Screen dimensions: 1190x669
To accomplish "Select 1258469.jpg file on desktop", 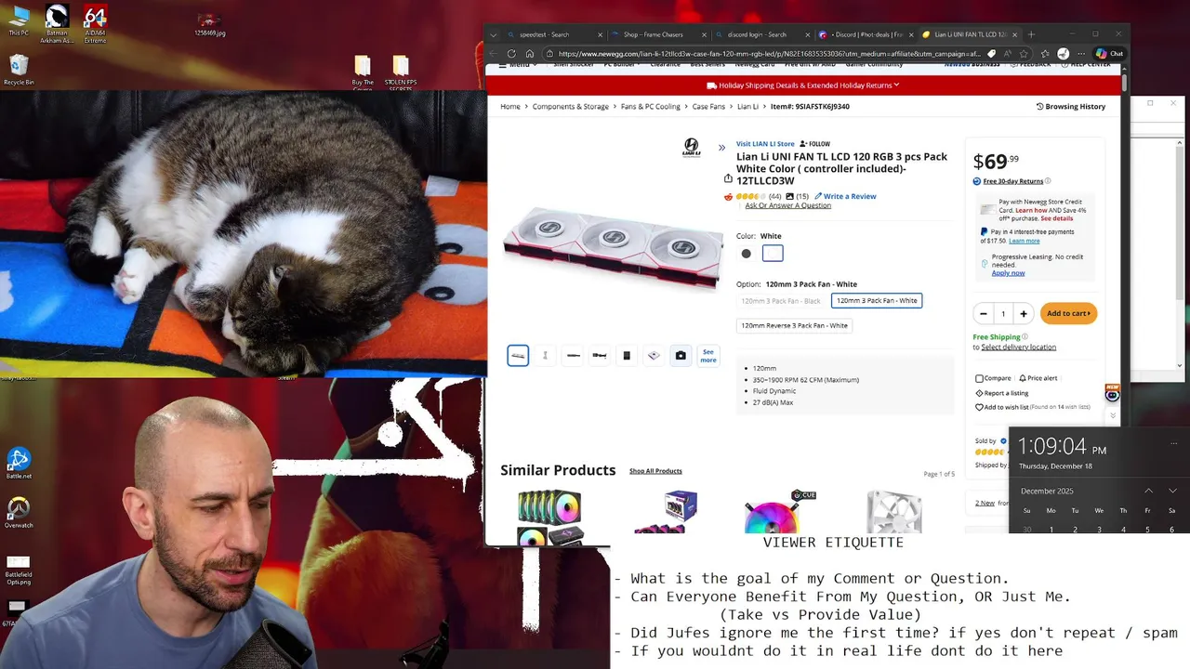I will coord(209,25).
